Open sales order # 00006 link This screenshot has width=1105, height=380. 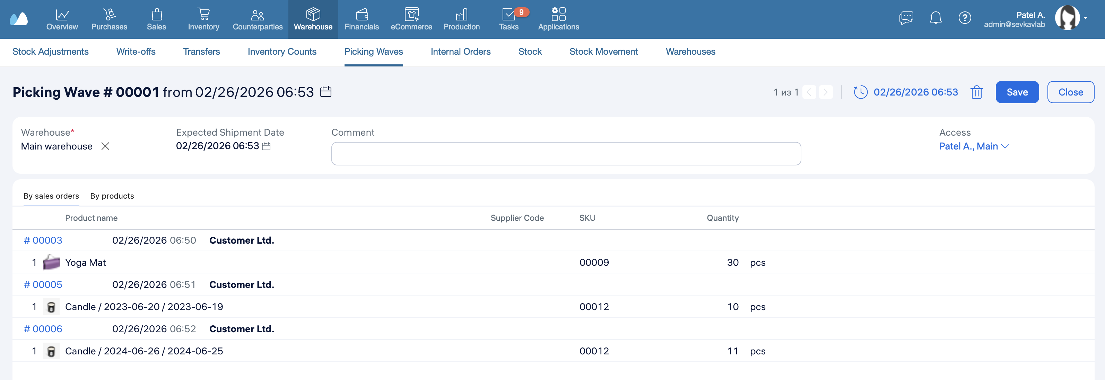click(x=43, y=329)
